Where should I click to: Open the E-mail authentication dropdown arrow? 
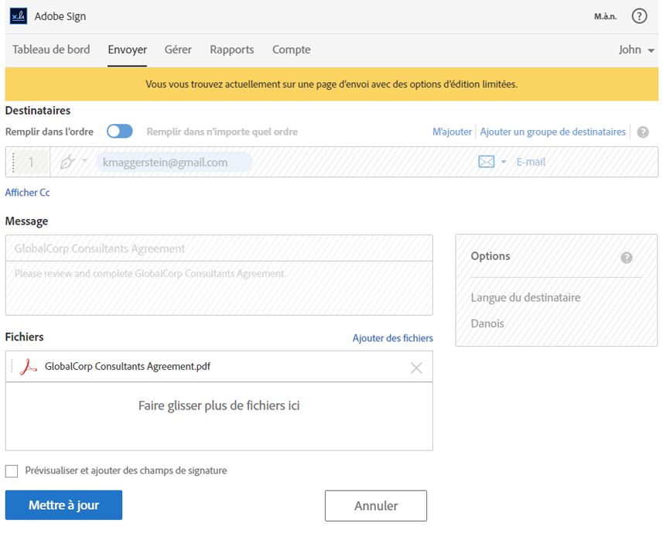[x=503, y=162]
